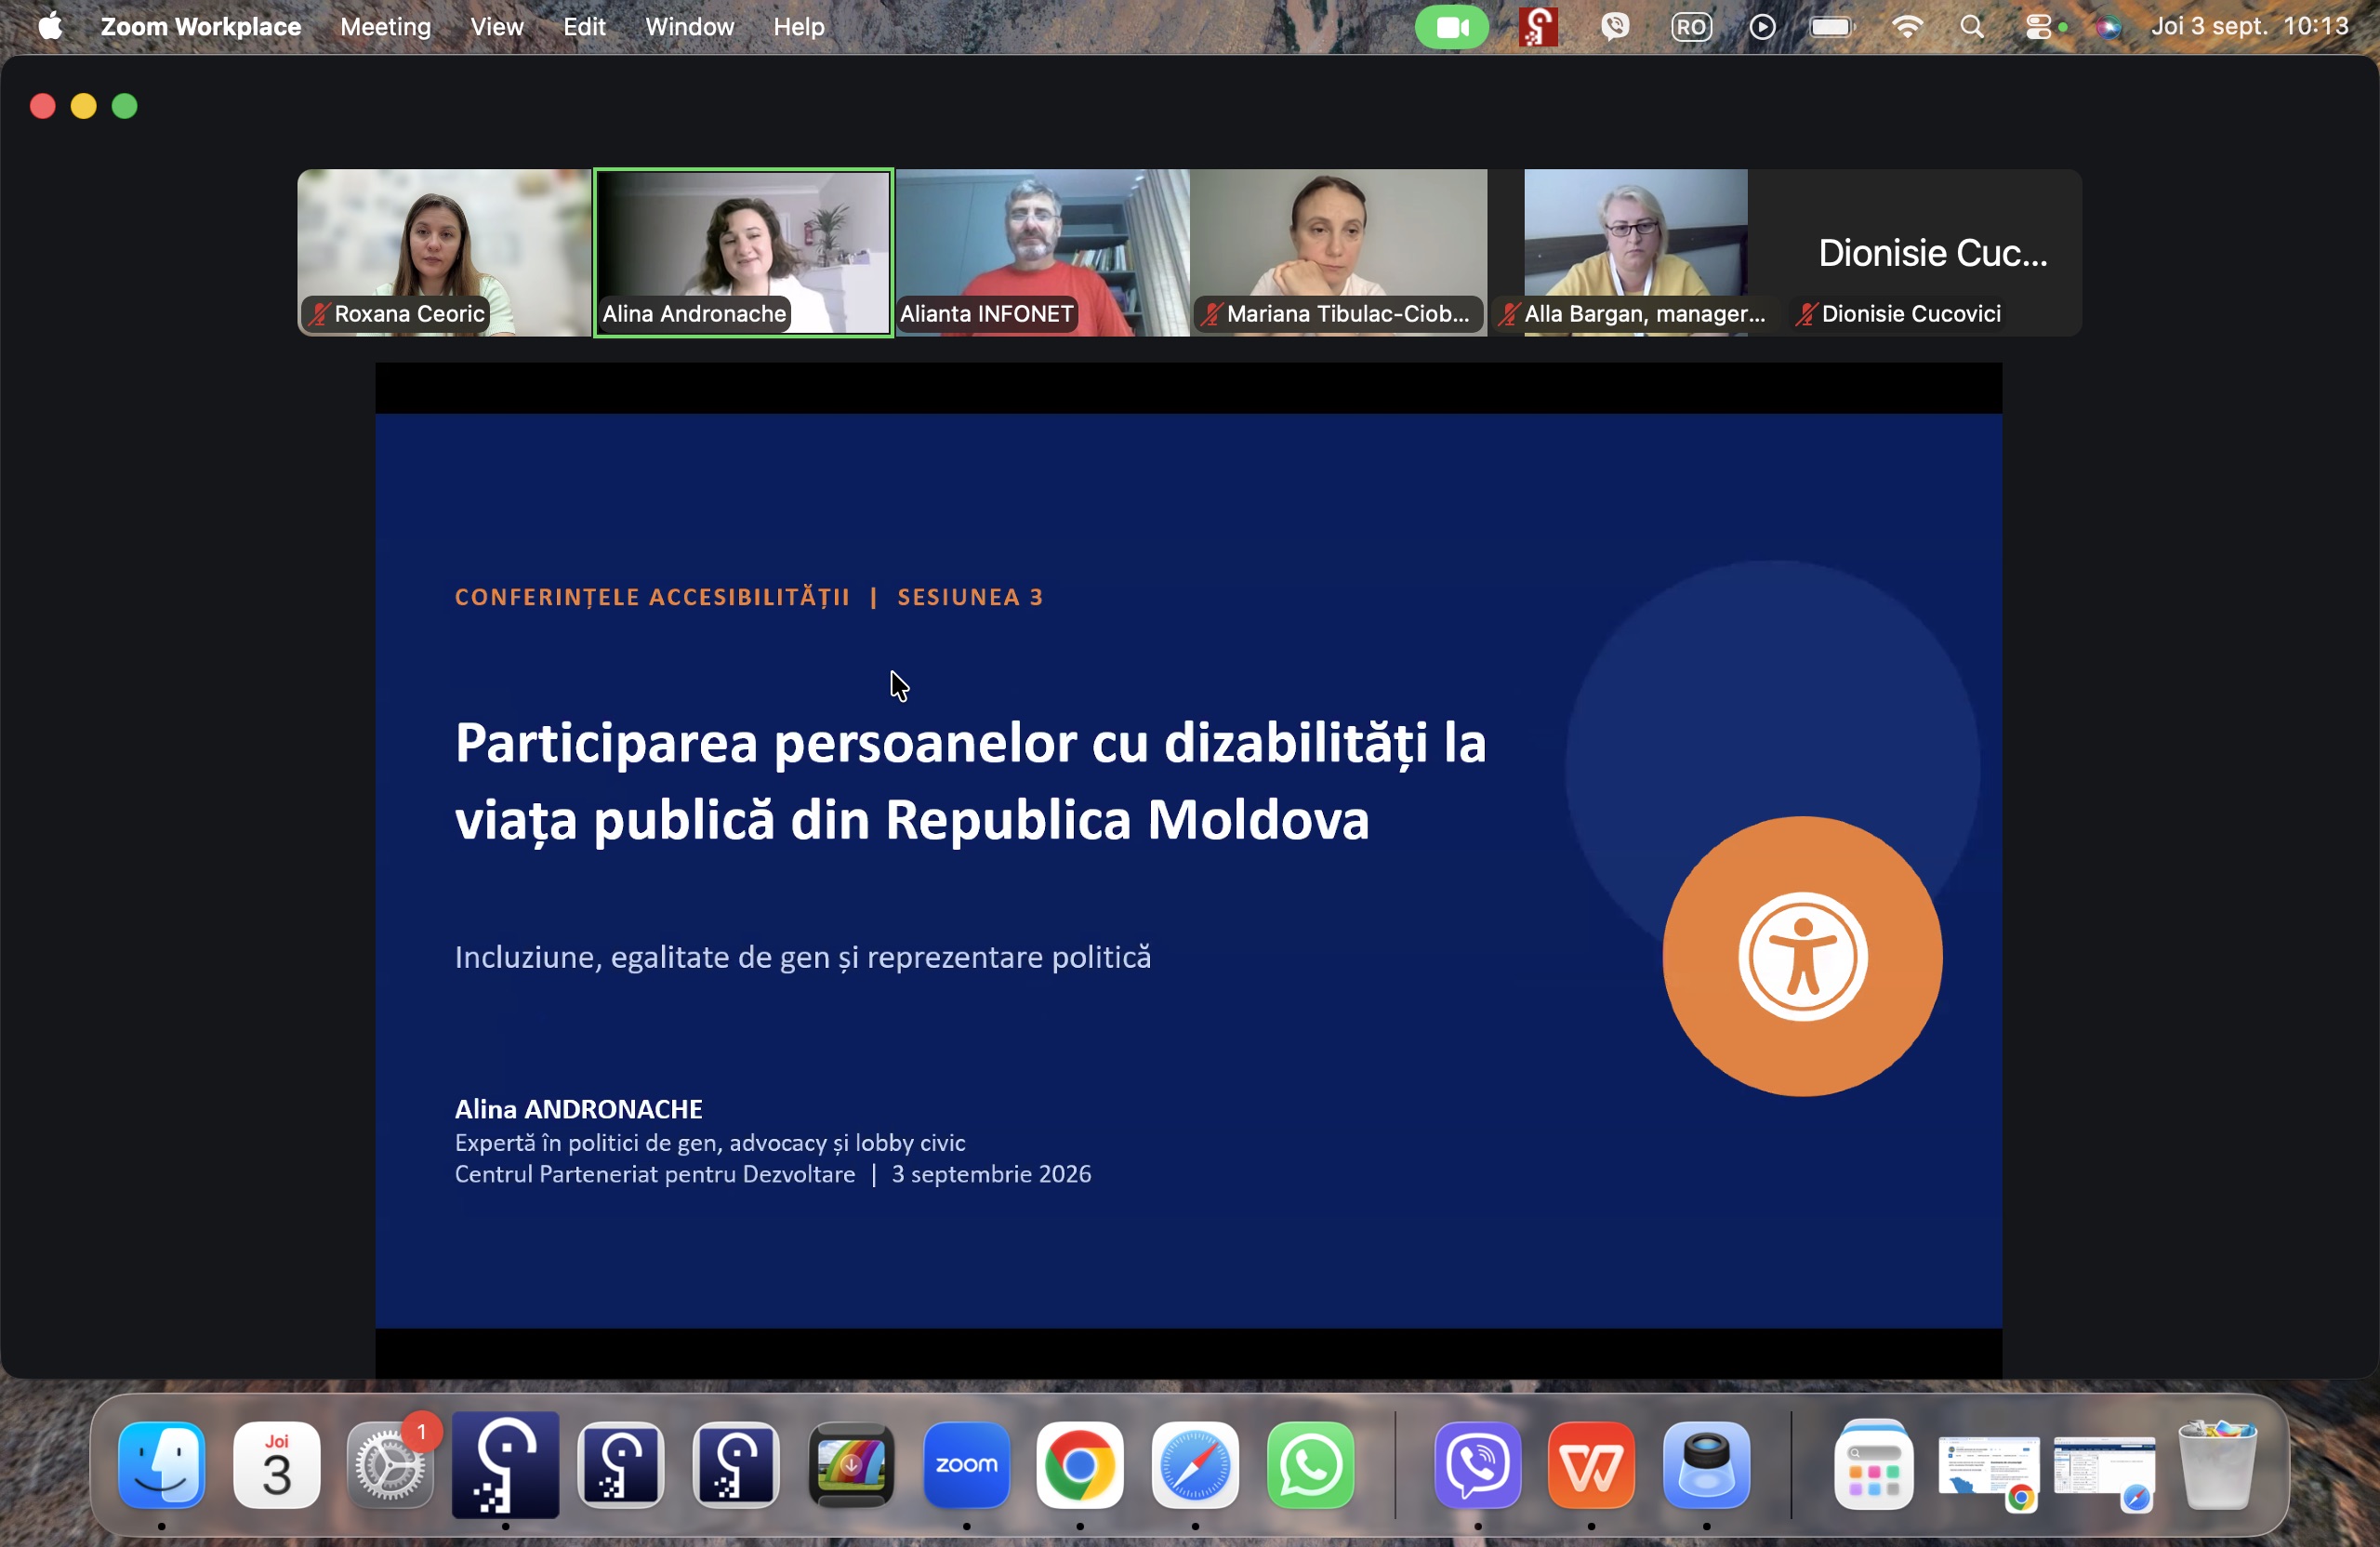Screen dimensions: 2380x1547
Task: Open Google Chrome from the dock
Action: [1080, 1464]
